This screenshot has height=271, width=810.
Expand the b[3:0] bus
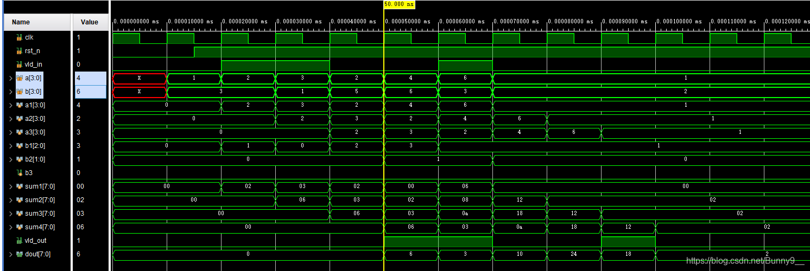[x=10, y=92]
